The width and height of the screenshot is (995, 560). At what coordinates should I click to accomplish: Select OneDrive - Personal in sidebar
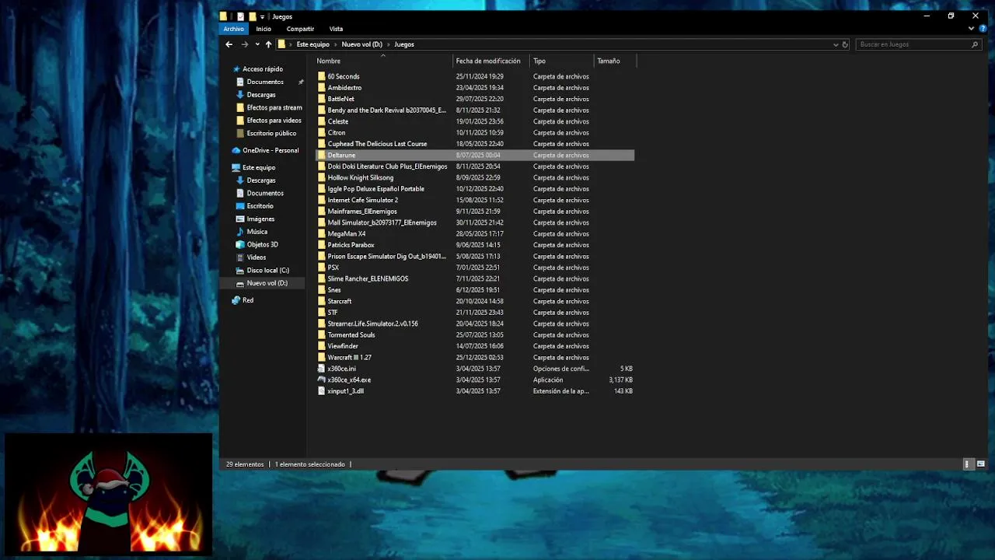point(270,150)
